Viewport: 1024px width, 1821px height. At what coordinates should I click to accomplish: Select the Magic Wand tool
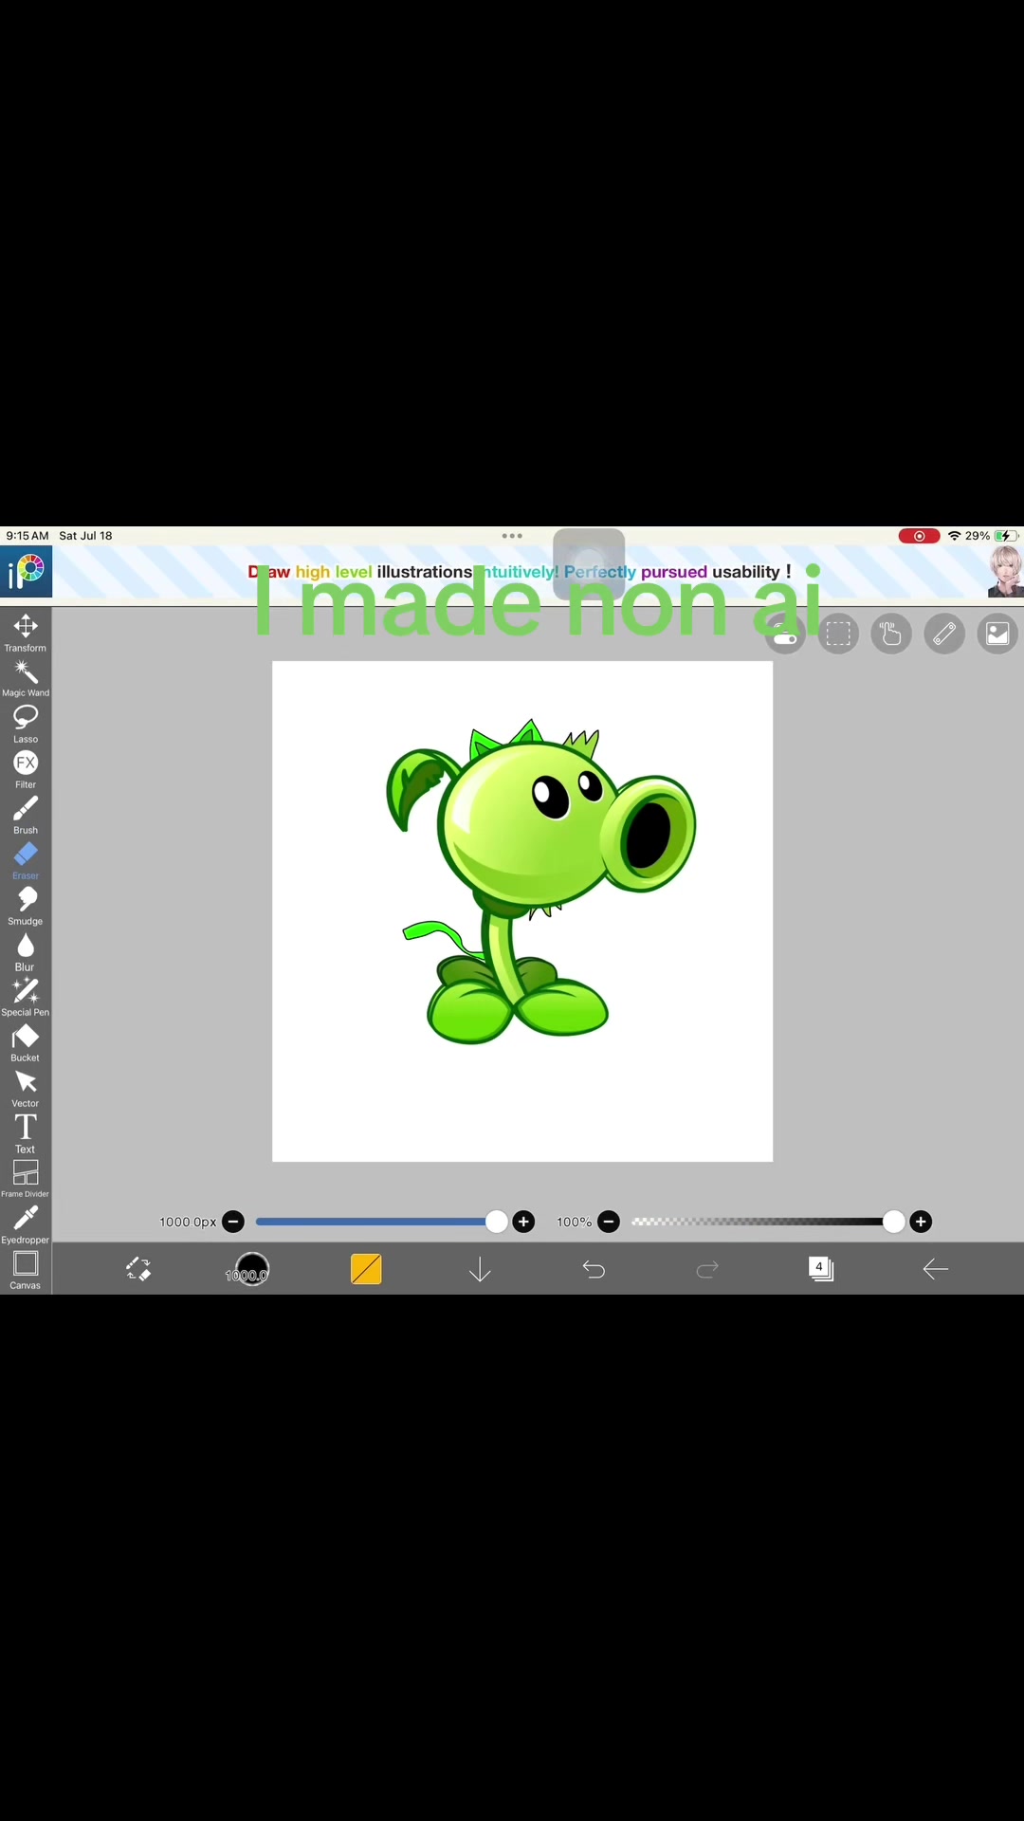click(x=26, y=679)
